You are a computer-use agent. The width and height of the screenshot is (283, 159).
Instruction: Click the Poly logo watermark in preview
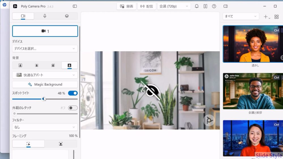pyautogui.click(x=209, y=120)
